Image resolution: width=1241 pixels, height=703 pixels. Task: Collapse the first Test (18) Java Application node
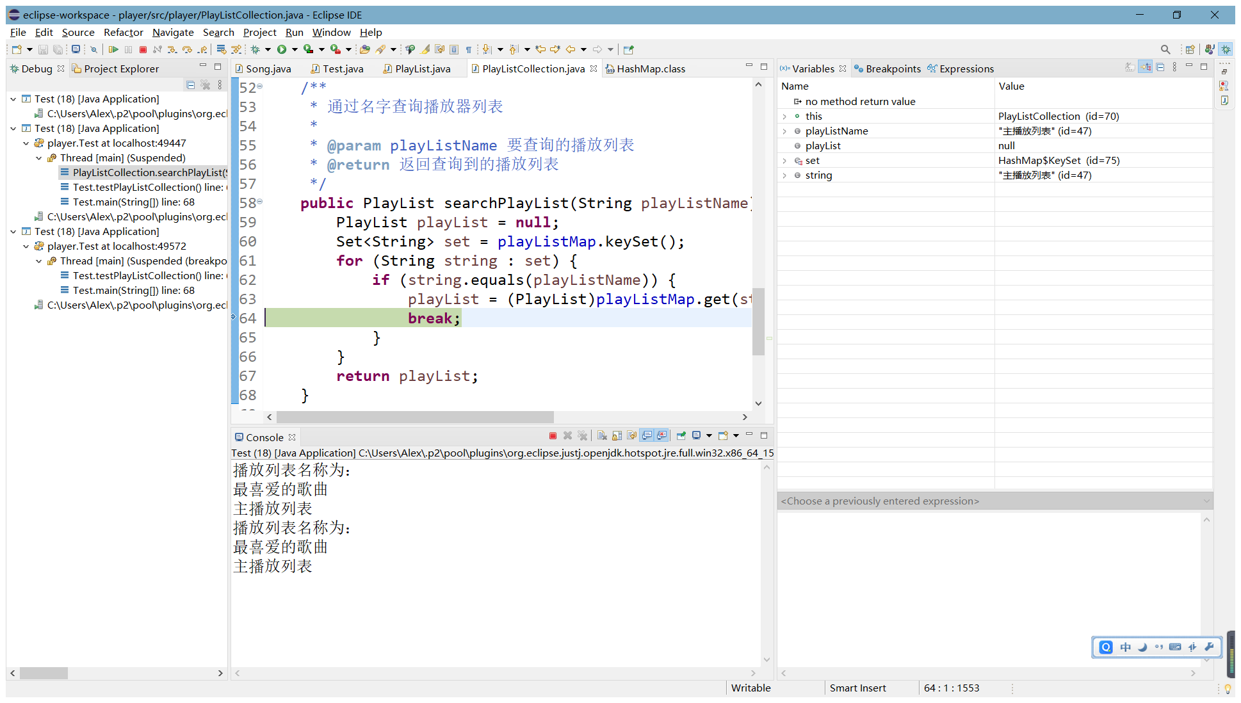coord(13,99)
